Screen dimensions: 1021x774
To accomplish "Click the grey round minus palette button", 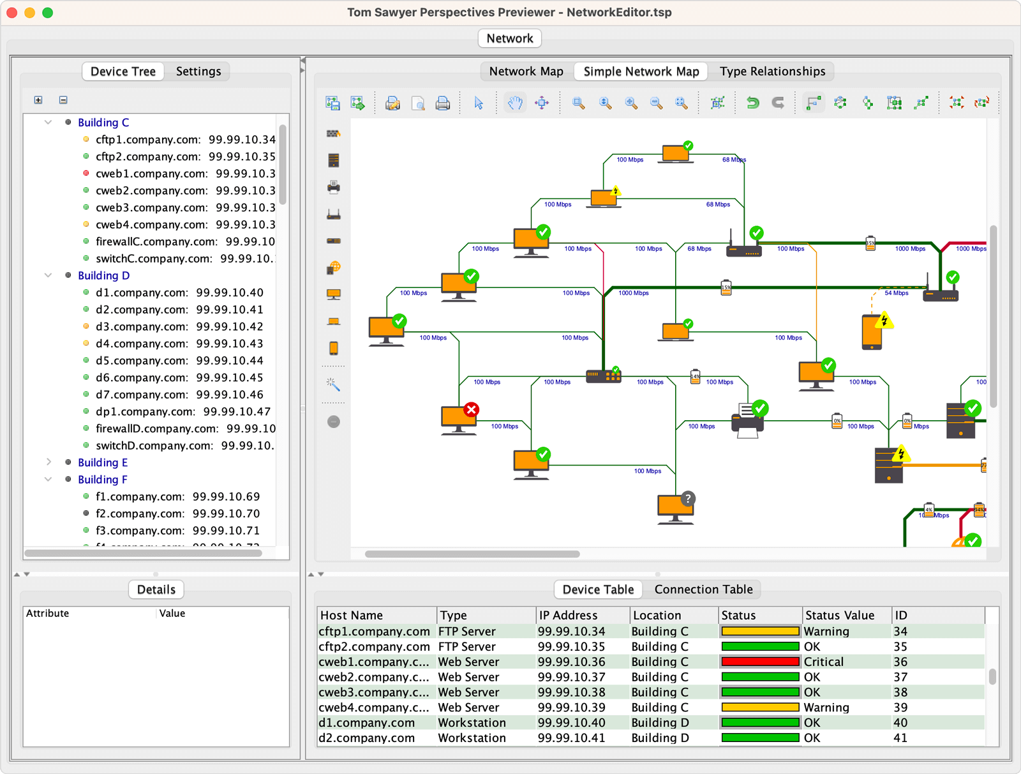I will 334,421.
